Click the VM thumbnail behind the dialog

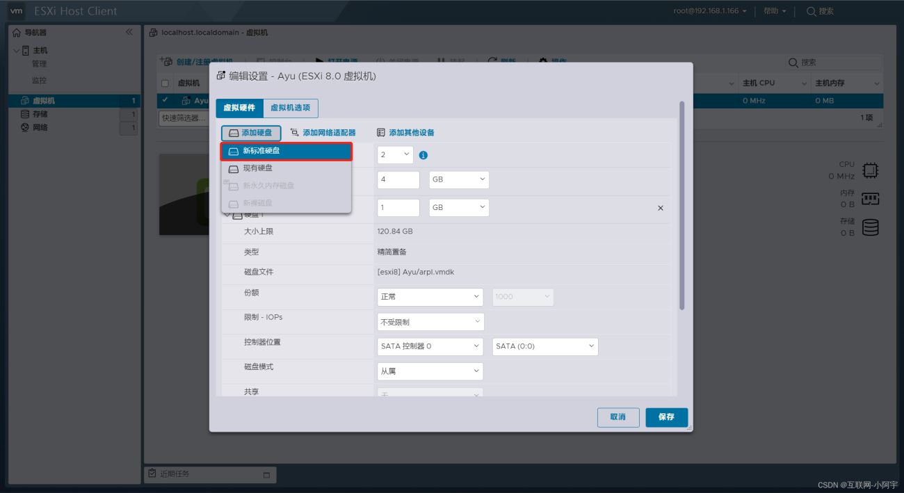pos(184,195)
